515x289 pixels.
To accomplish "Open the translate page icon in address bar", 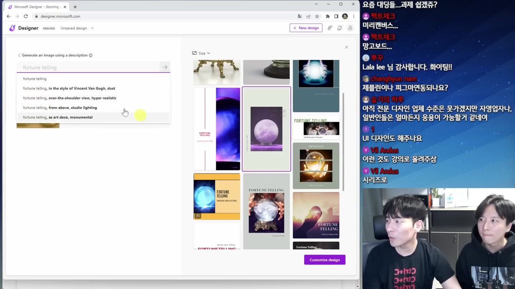I will coord(300,16).
